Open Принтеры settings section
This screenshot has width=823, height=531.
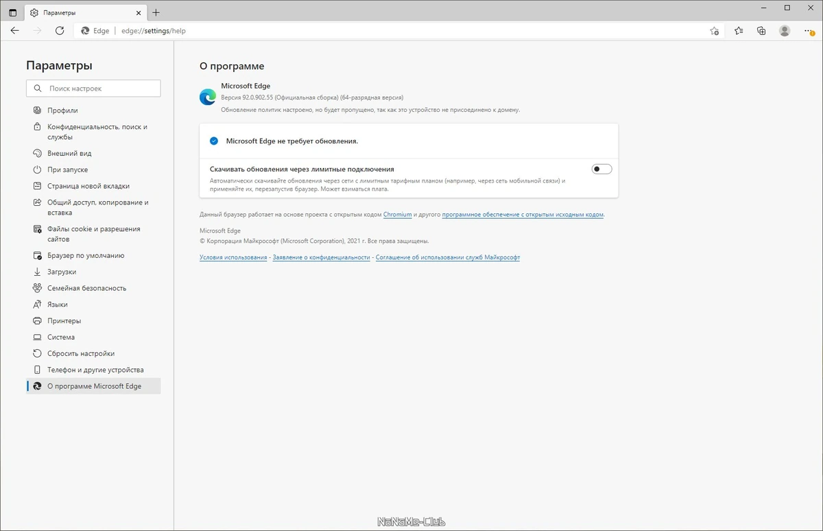pyautogui.click(x=93, y=321)
